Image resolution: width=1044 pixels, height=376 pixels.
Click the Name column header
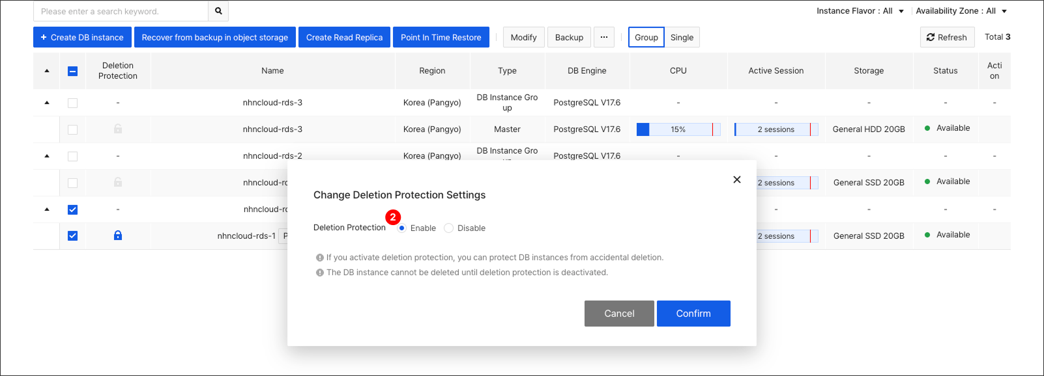coord(272,71)
